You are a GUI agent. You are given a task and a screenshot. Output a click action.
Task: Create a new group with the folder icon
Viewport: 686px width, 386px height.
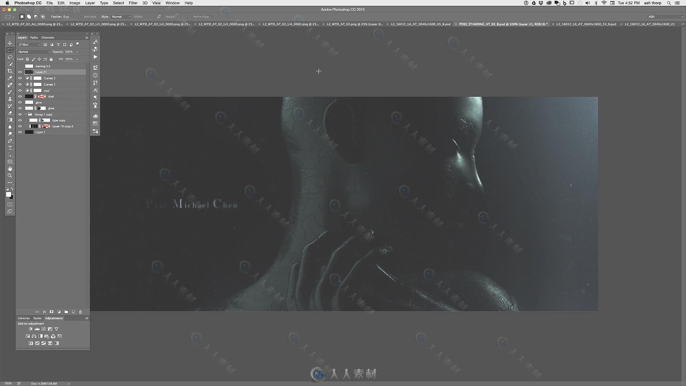coord(66,312)
